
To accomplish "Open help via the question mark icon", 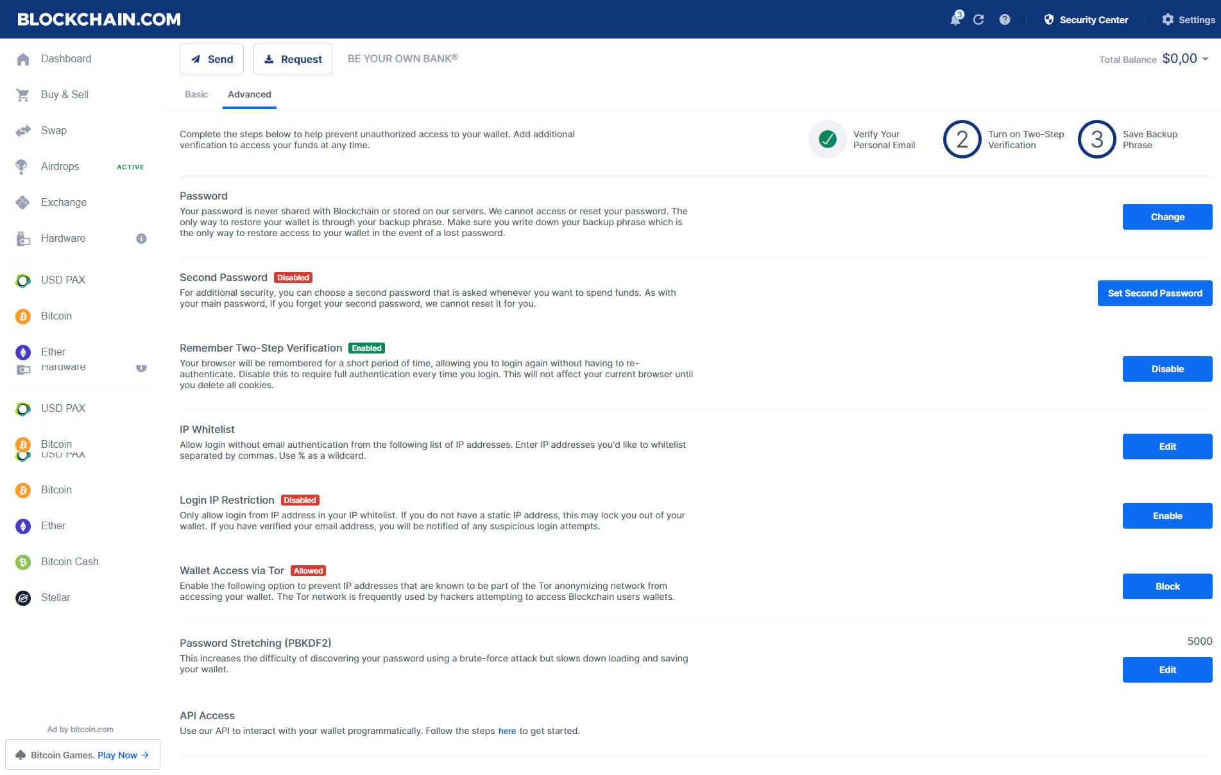I will tap(1005, 20).
